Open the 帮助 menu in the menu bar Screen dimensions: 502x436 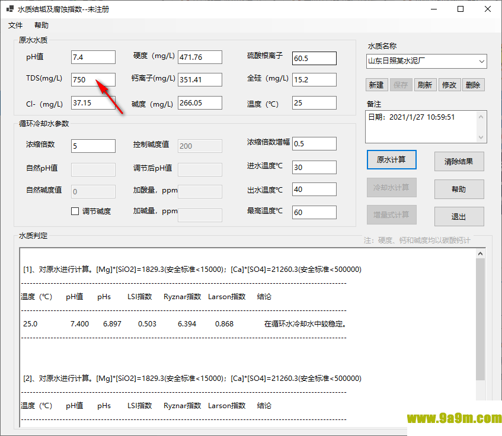pos(41,25)
